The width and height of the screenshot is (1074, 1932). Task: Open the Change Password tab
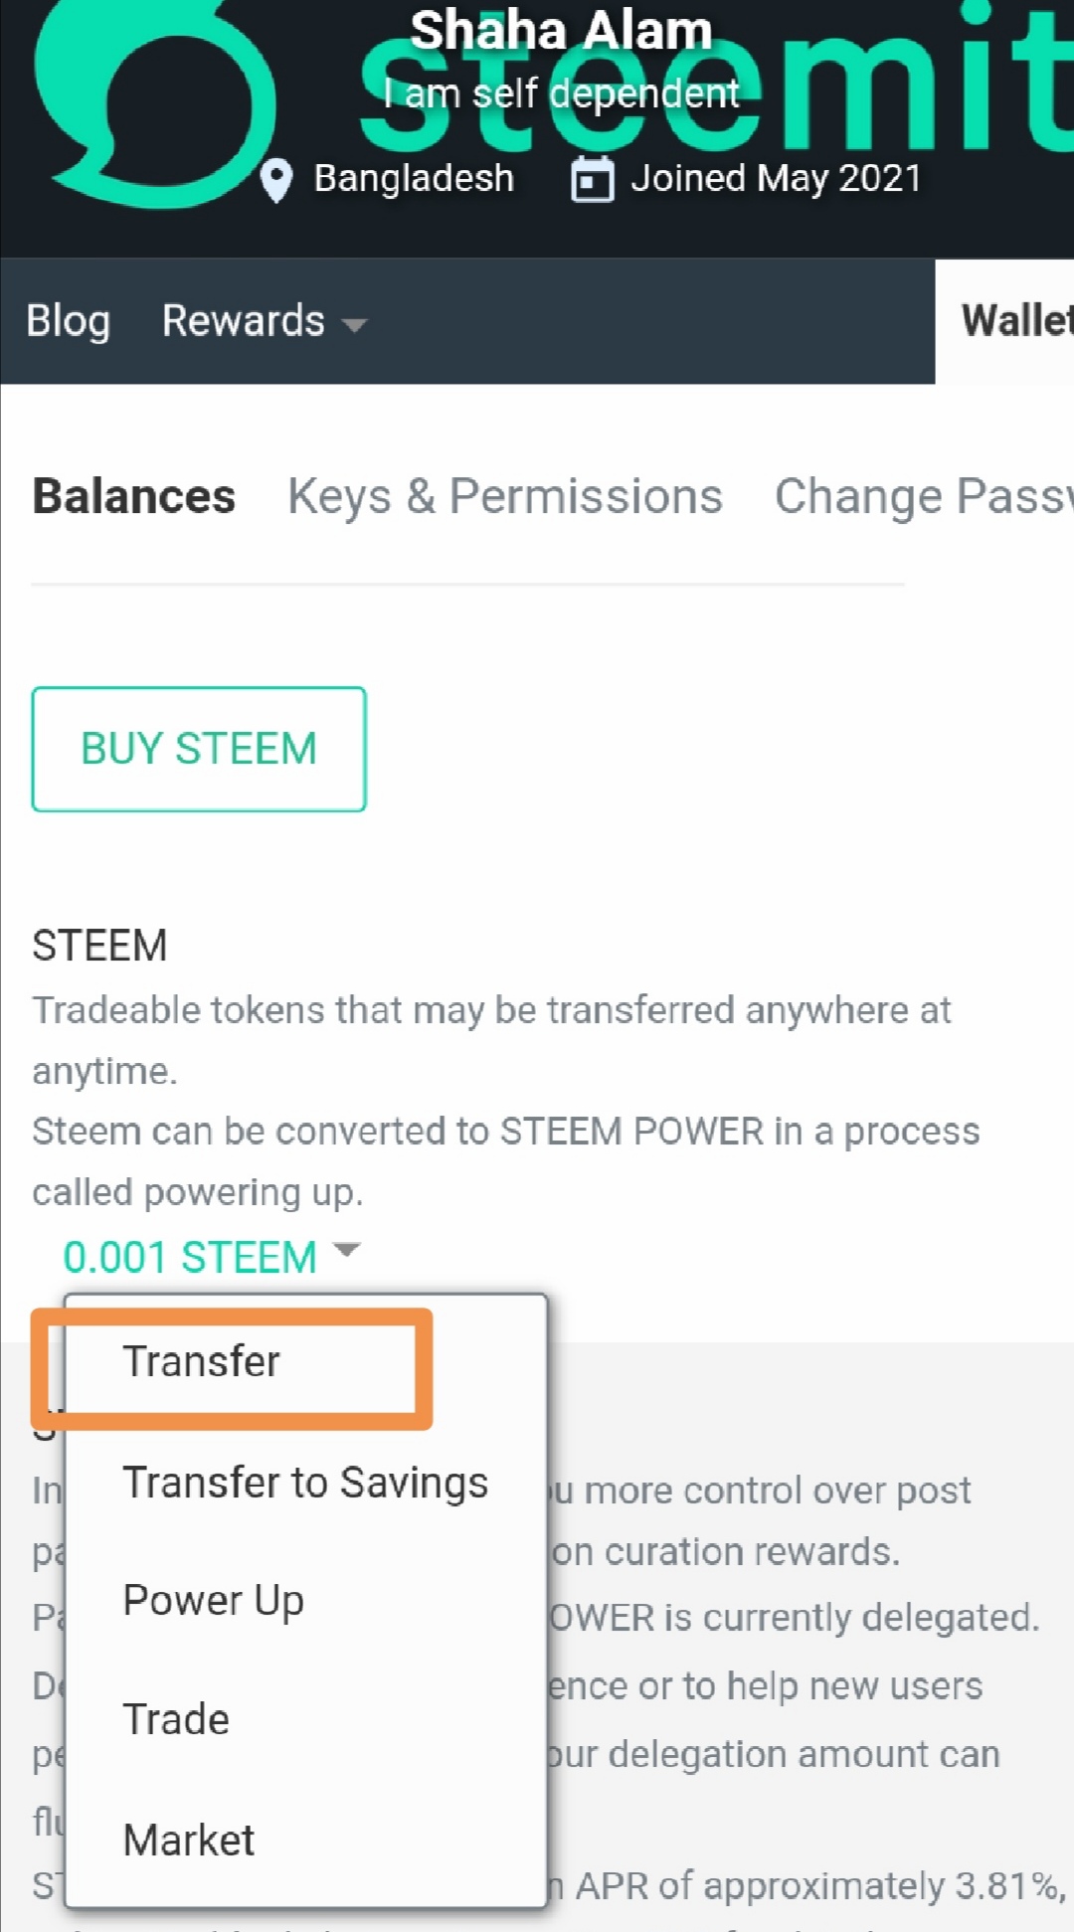922,496
